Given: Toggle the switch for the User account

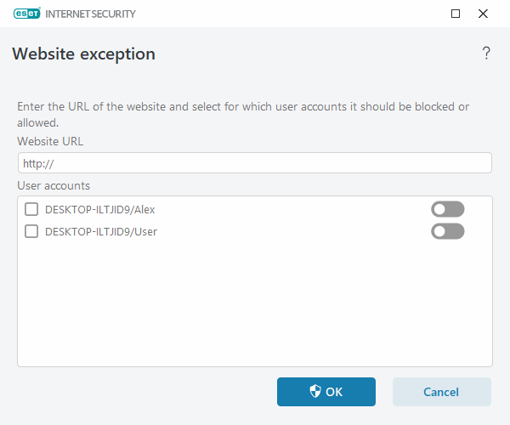Looking at the screenshot, I should pos(447,231).
